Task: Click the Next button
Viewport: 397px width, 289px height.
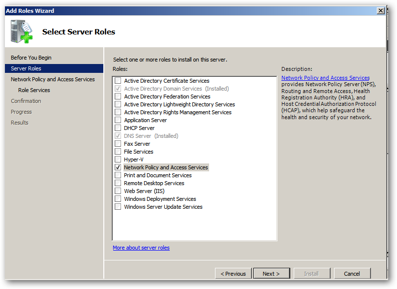Action: [x=272, y=274]
